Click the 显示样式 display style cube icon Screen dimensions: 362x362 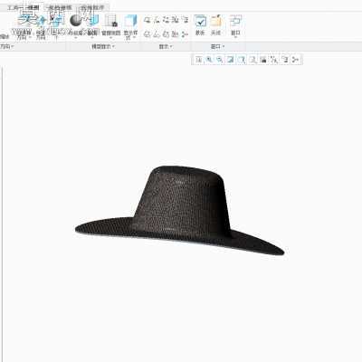click(130, 21)
